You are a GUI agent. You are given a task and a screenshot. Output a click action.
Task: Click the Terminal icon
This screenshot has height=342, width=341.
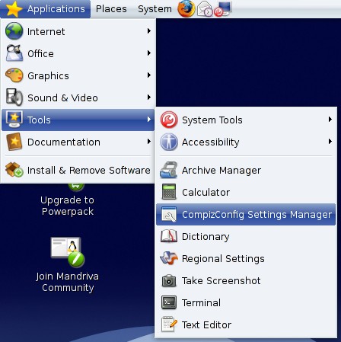(169, 302)
